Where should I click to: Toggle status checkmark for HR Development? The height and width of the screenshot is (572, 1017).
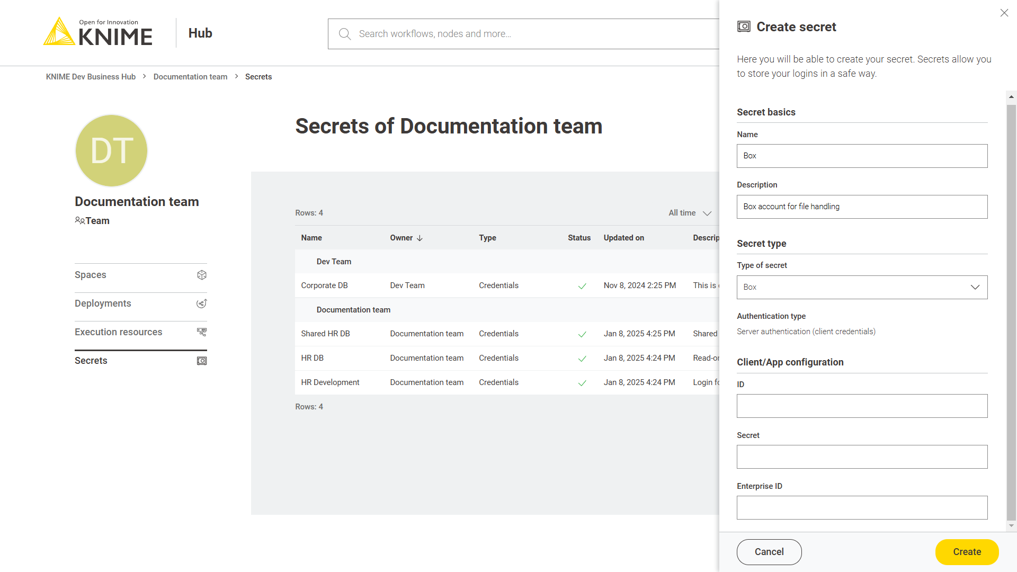tap(582, 383)
